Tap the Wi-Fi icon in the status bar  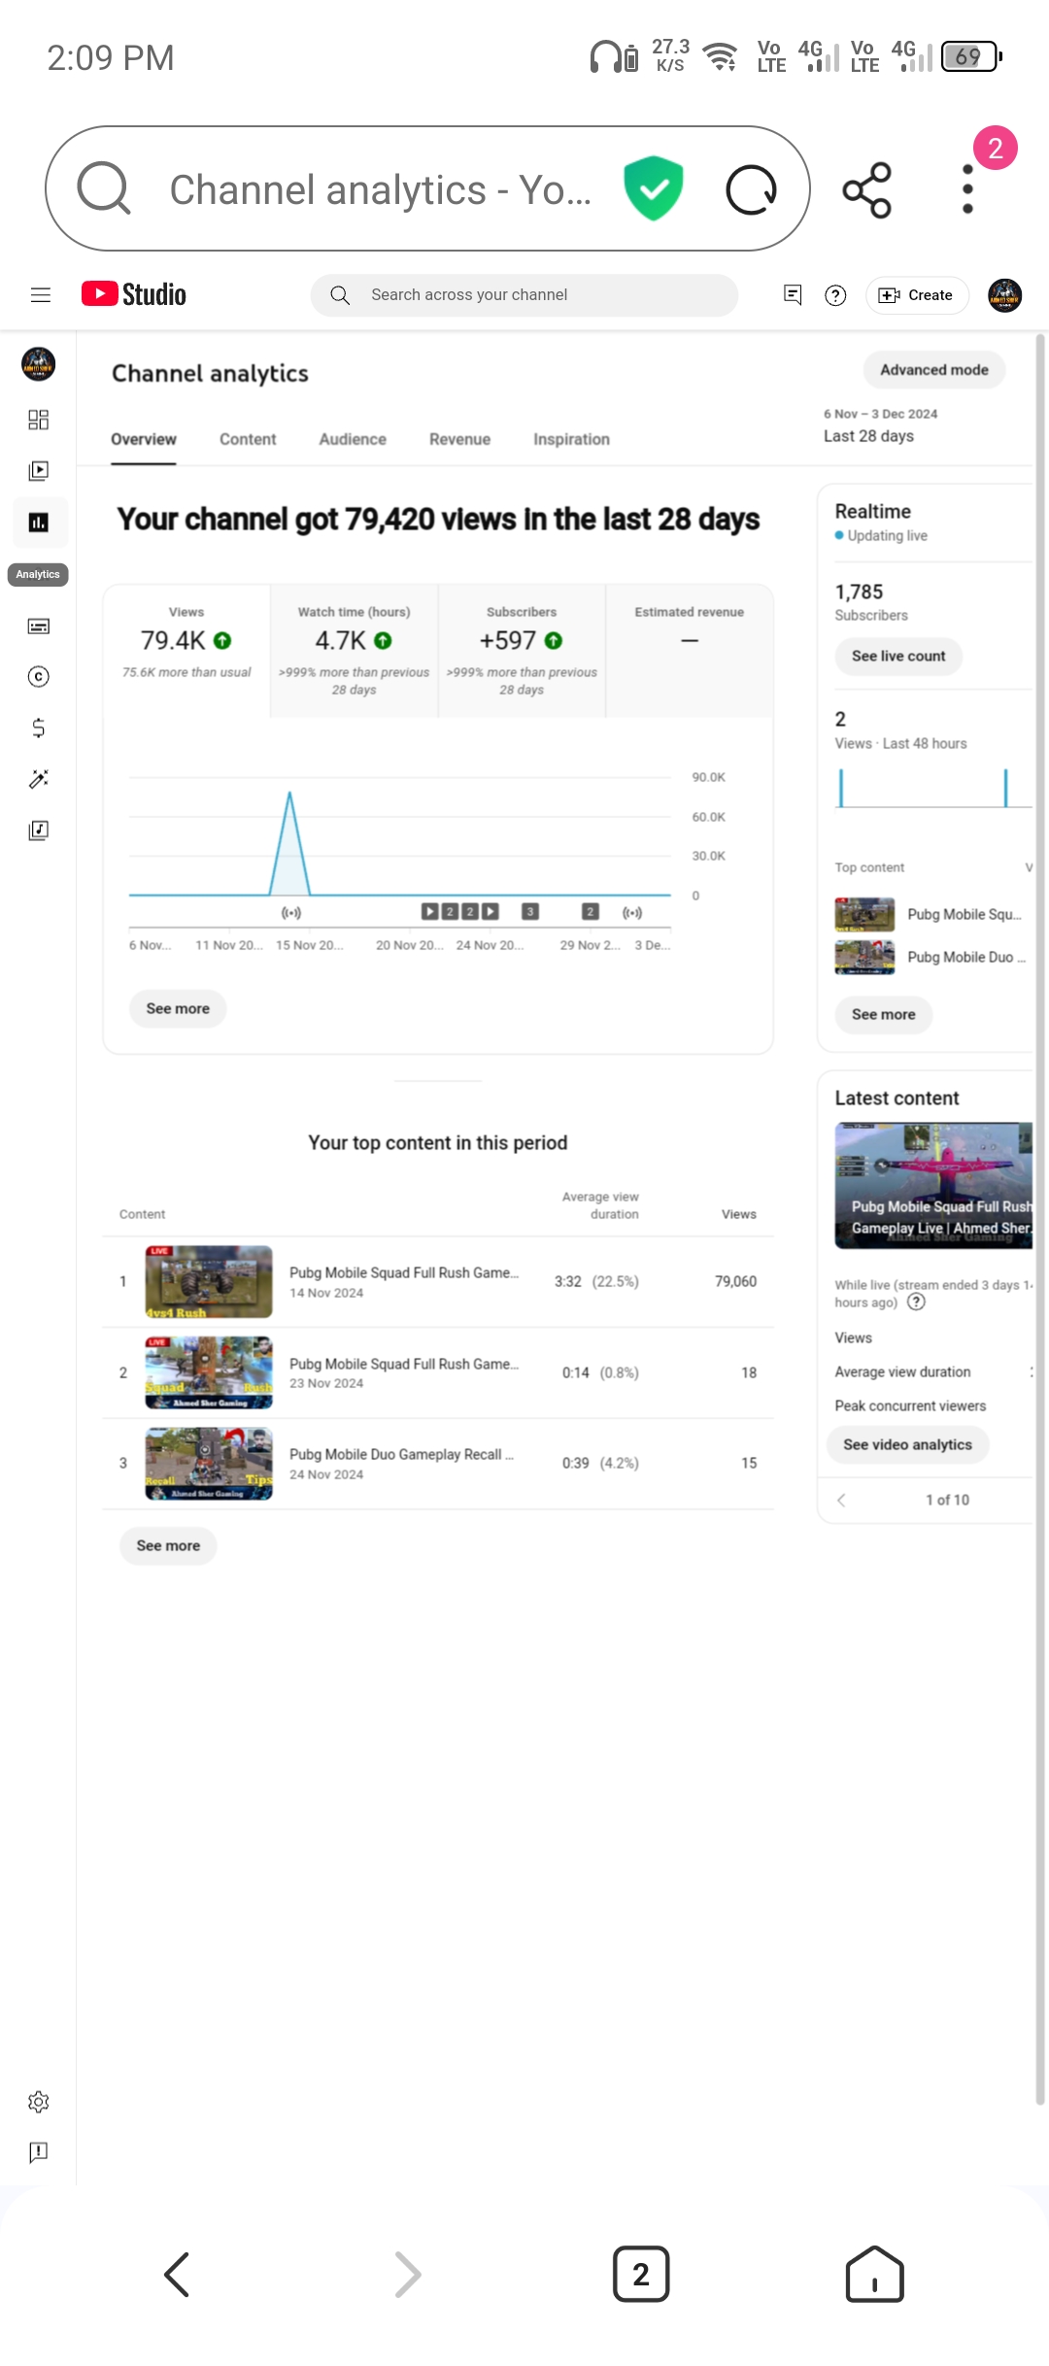click(720, 56)
